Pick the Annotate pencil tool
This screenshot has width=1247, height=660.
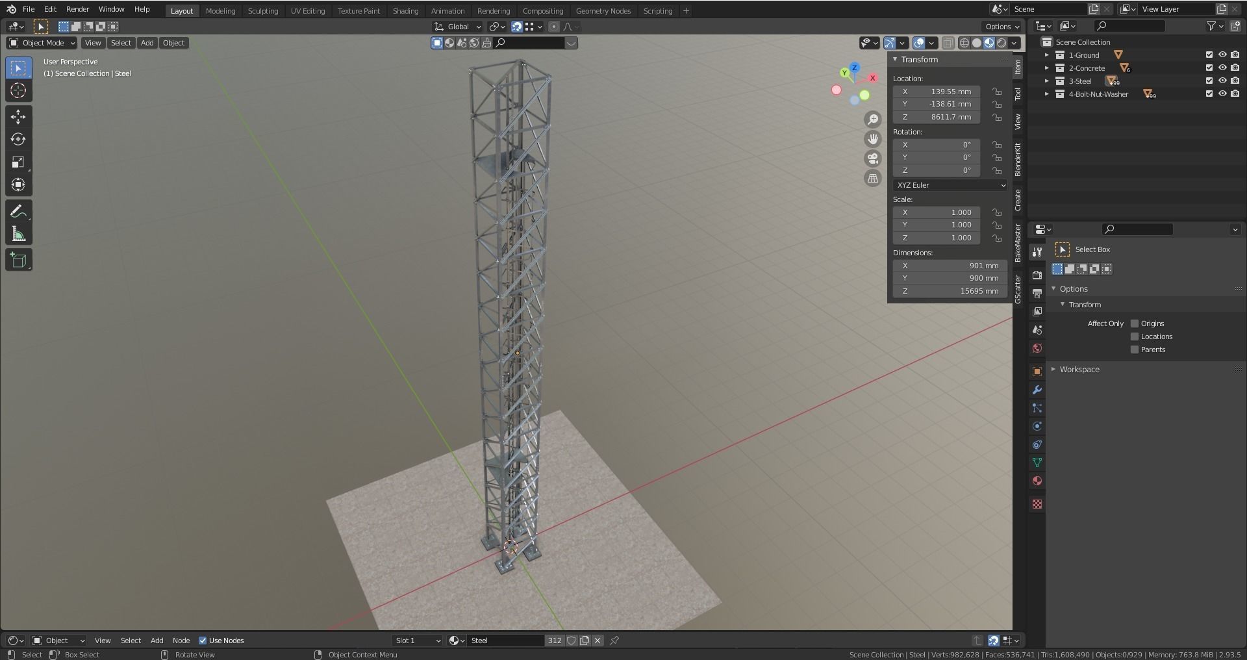[x=18, y=211]
